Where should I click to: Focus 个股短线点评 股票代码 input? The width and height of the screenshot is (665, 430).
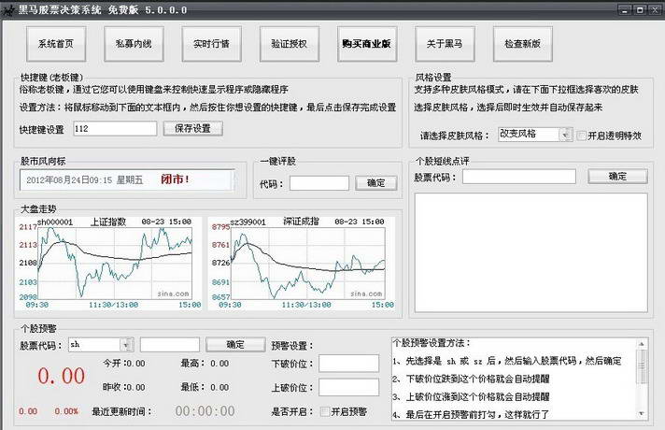click(518, 177)
